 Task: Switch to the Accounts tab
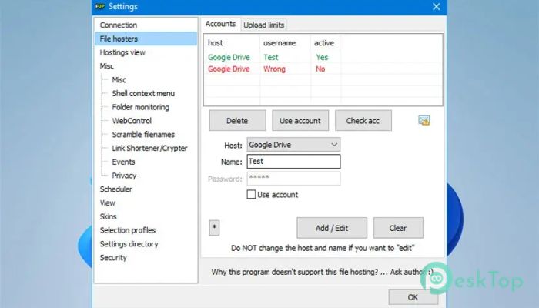pos(220,24)
